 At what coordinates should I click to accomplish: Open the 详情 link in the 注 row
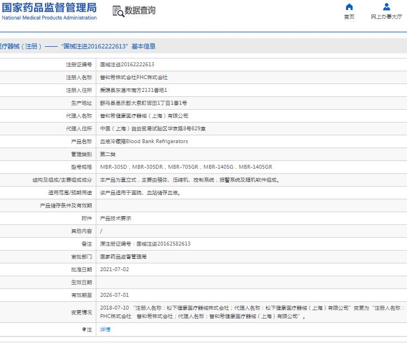click(x=105, y=330)
